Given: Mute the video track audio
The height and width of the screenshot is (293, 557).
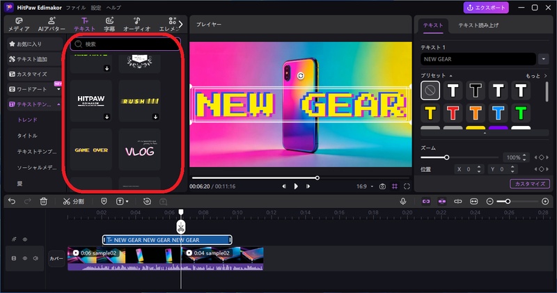Looking at the screenshot, I should 36,258.
